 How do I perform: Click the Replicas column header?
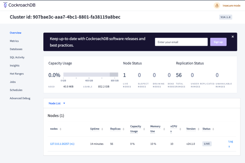click(x=115, y=129)
